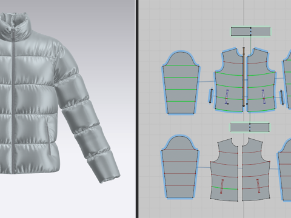This screenshot has width=291, height=218.
Task: Click the blue pocket opening on the right front bodice
Action: pyautogui.click(x=264, y=97)
